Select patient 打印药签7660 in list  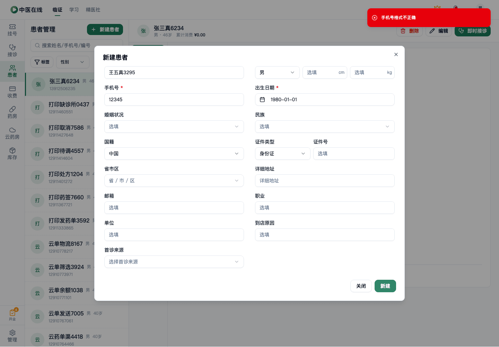60,200
